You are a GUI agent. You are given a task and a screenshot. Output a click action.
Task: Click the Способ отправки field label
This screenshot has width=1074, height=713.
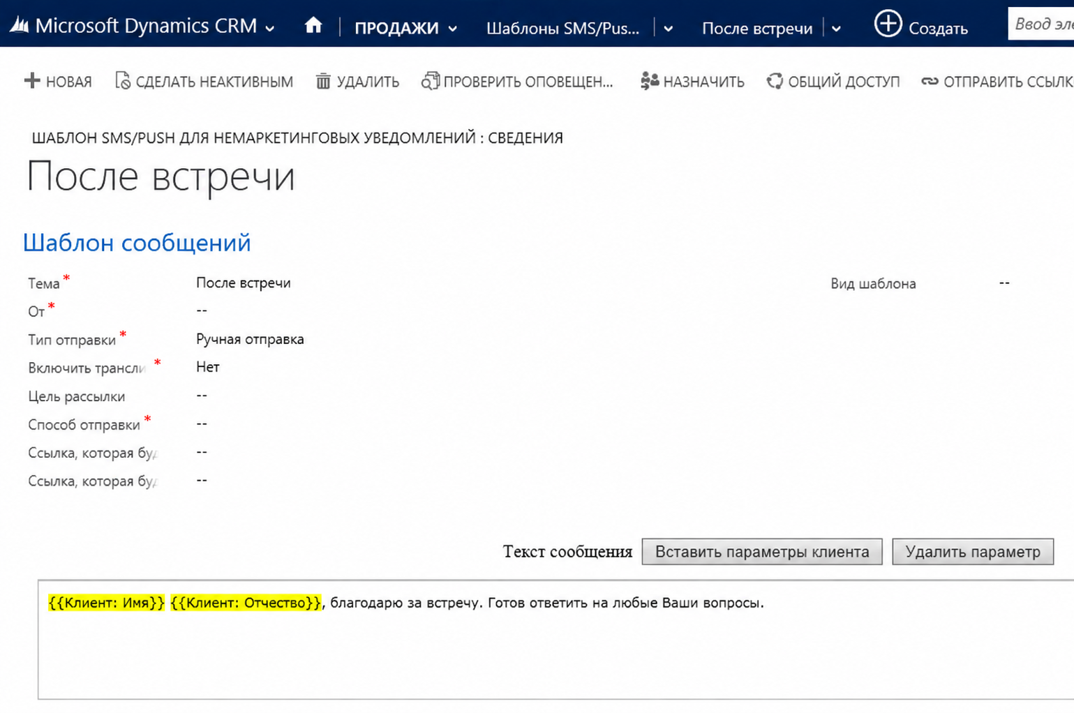84,425
